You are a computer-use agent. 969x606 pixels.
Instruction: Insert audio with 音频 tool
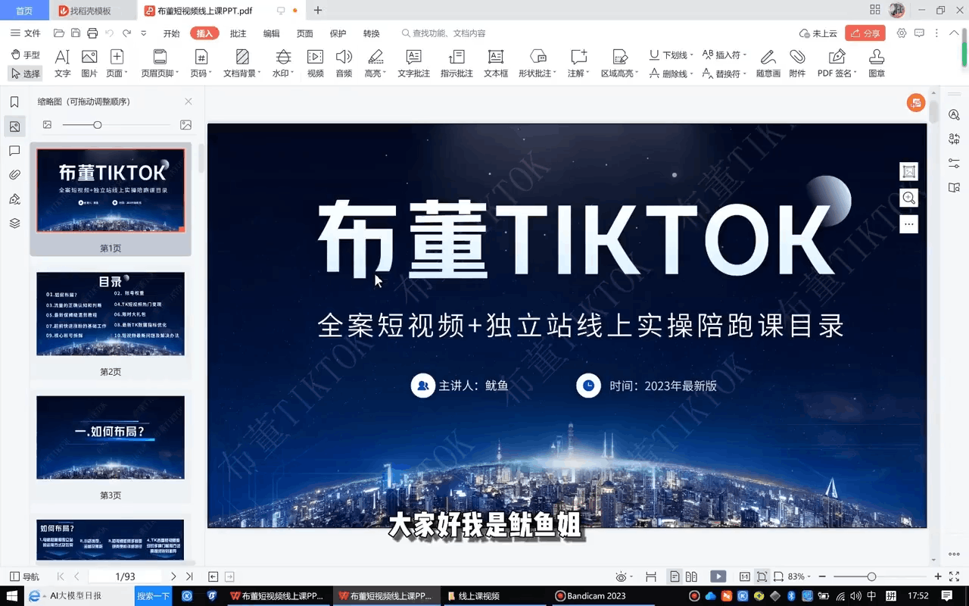click(344, 64)
